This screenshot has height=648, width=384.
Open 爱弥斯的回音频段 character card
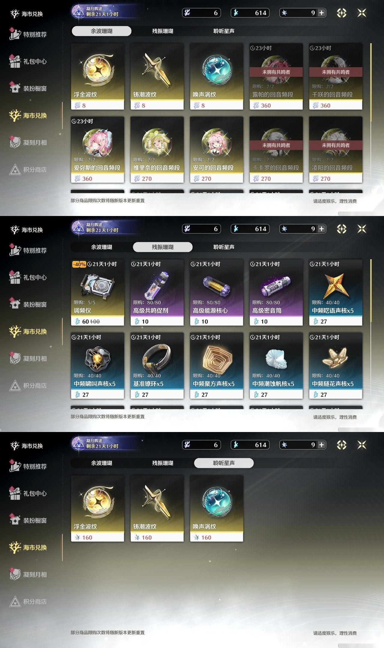pyautogui.click(x=97, y=150)
